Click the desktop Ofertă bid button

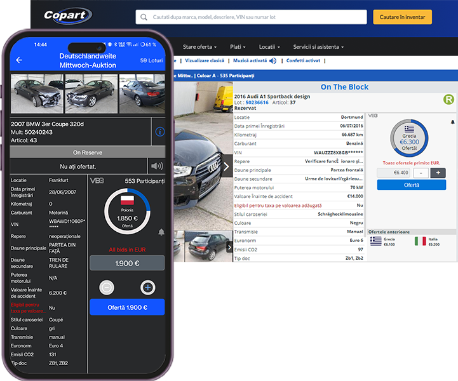(x=411, y=185)
